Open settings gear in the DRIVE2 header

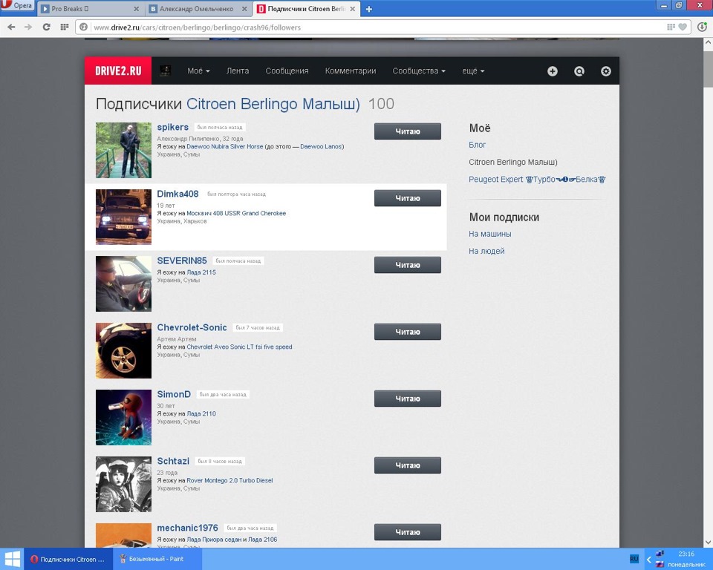pos(606,71)
